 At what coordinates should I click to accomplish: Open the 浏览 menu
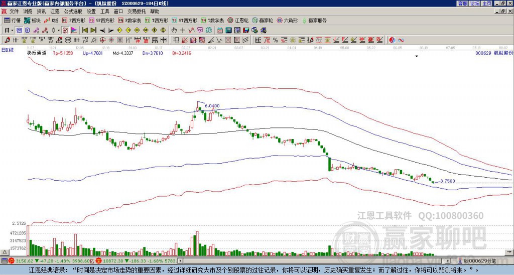(x=28, y=12)
